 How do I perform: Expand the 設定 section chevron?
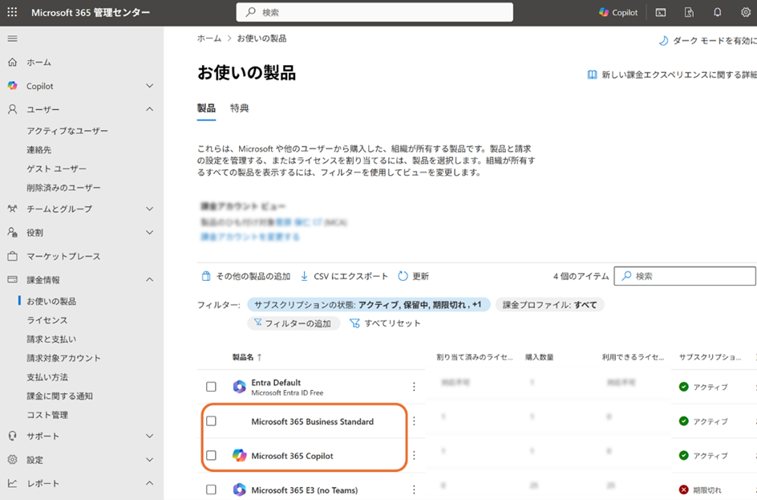(x=150, y=459)
